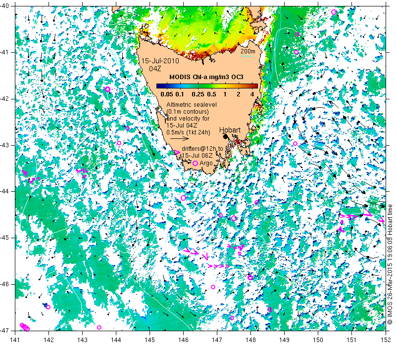Click the '-46' latitude axis label

pos(5,284)
